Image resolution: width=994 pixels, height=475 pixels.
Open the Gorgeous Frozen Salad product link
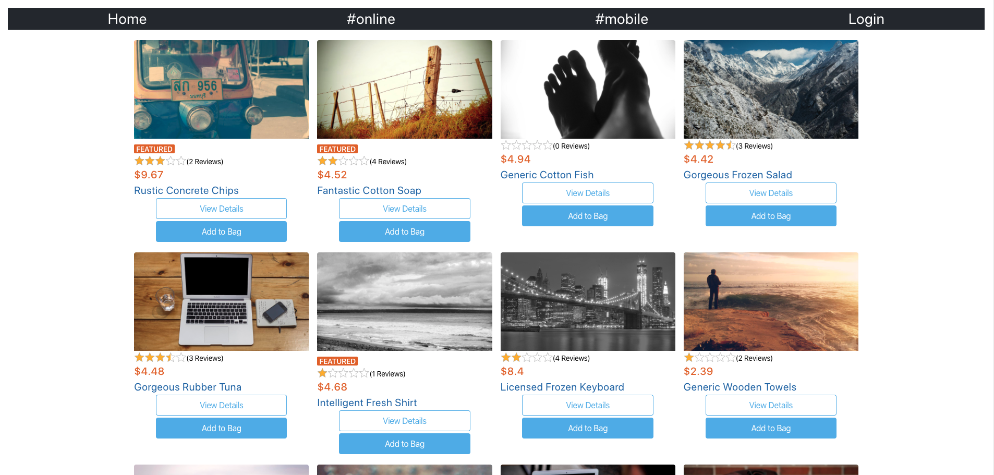point(737,175)
